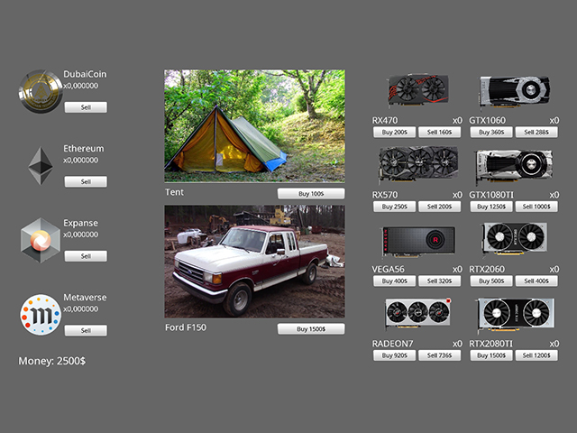Click the Metaverse x0,000000 amount
The image size is (577, 433).
point(80,309)
